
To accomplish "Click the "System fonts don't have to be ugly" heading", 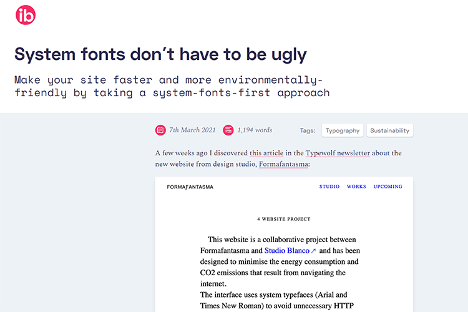I will pyautogui.click(x=160, y=54).
